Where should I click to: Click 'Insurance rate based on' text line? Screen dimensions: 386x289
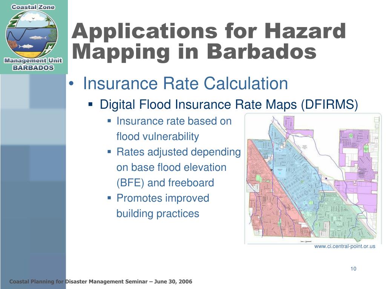coord(174,121)
